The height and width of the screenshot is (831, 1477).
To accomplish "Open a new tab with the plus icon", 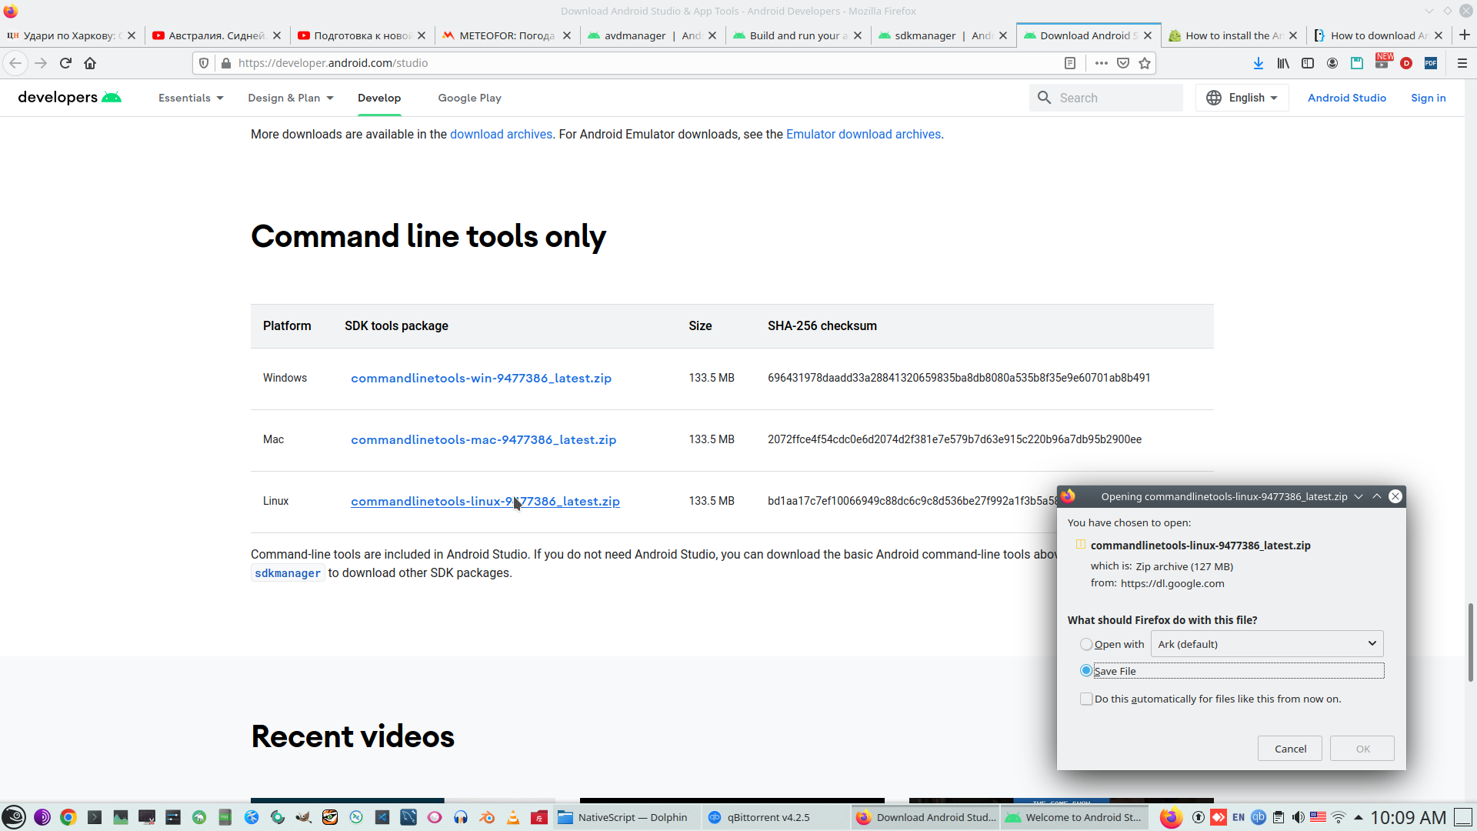I will pos(1464,35).
